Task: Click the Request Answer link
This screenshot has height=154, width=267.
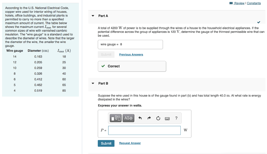Action: click(x=130, y=143)
